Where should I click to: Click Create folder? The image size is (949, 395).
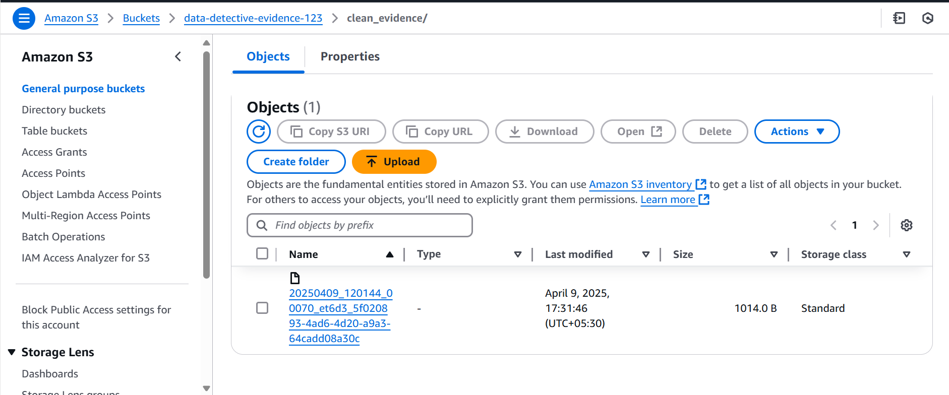pos(296,162)
